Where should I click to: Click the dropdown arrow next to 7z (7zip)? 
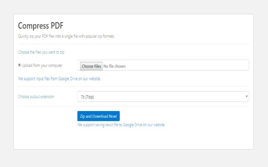[x=247, y=96]
